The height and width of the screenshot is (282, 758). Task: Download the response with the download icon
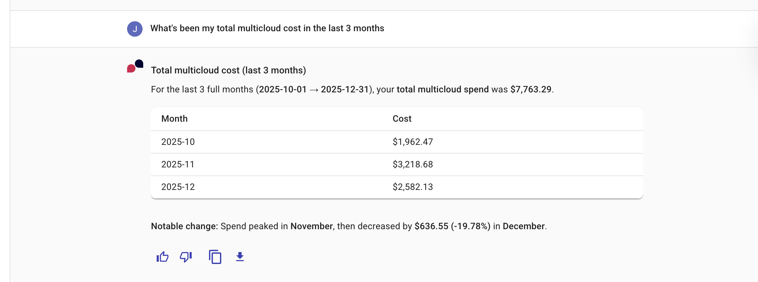240,257
